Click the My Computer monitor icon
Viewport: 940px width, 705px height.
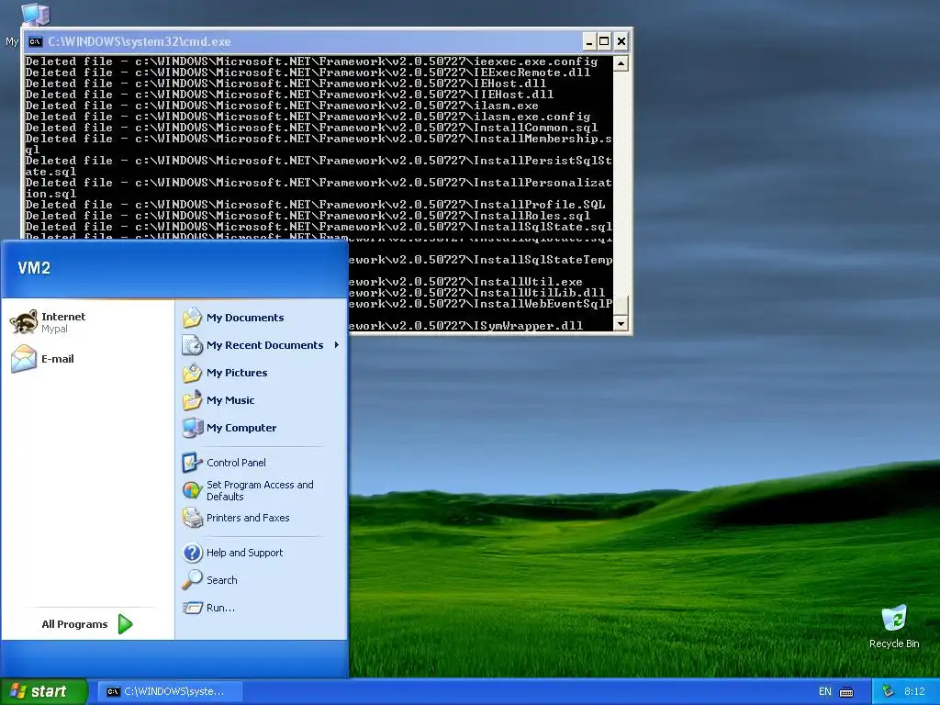(193, 428)
